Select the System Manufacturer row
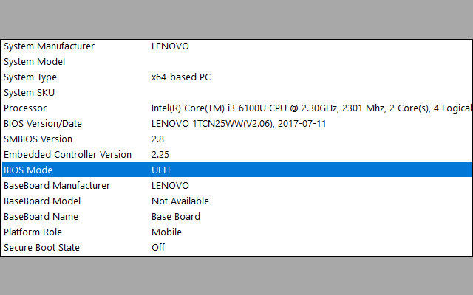Screen dimensions: 473x295 [x=237, y=46]
